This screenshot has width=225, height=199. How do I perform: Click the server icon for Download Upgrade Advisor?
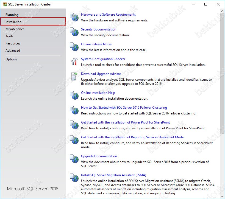click(74, 76)
